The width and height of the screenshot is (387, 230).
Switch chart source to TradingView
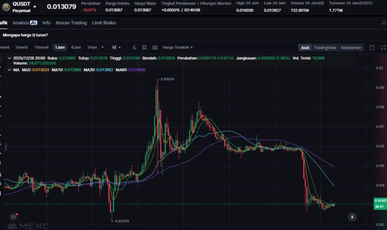[325, 47]
